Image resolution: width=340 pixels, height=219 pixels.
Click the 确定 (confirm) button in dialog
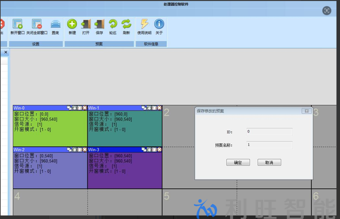click(x=238, y=163)
